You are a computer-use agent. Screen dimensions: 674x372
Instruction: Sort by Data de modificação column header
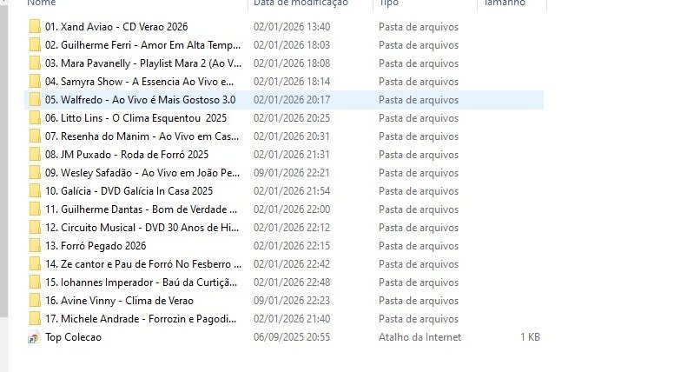301,3
